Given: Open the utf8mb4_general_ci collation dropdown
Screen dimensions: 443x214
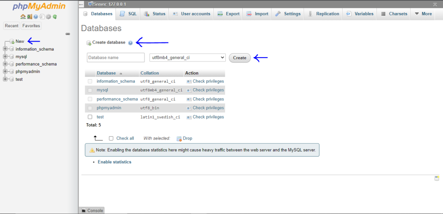Looking at the screenshot, I should point(187,57).
